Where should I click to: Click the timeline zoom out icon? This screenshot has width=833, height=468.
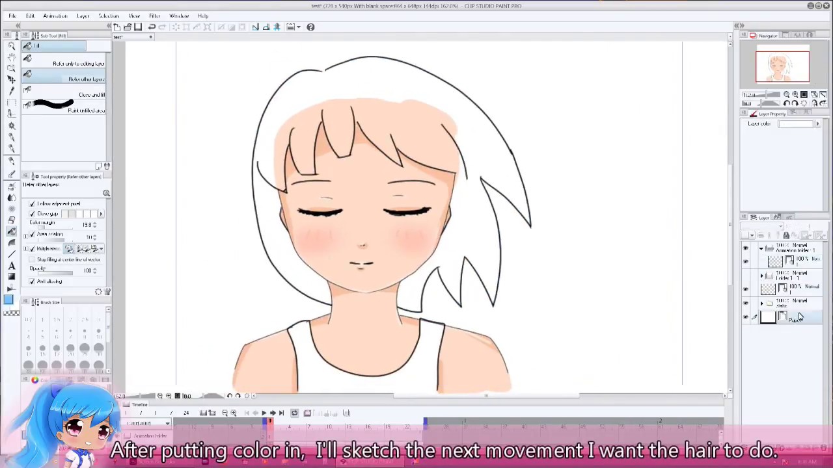[225, 413]
